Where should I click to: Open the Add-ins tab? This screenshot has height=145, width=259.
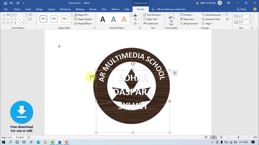click(115, 9)
